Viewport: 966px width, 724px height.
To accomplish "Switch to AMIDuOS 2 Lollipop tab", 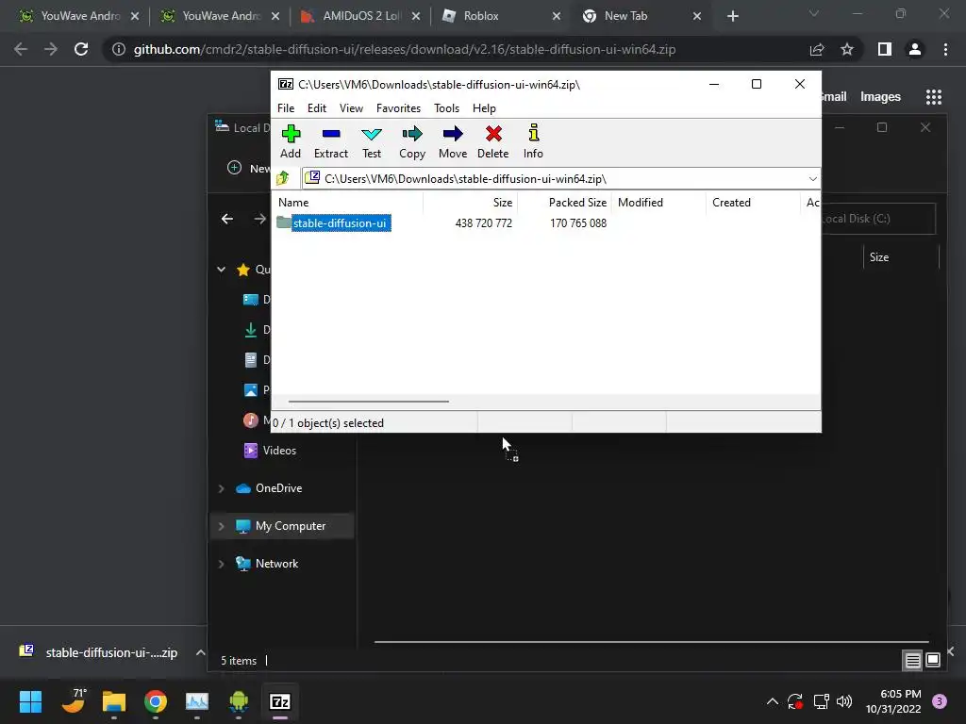I will click(x=361, y=16).
